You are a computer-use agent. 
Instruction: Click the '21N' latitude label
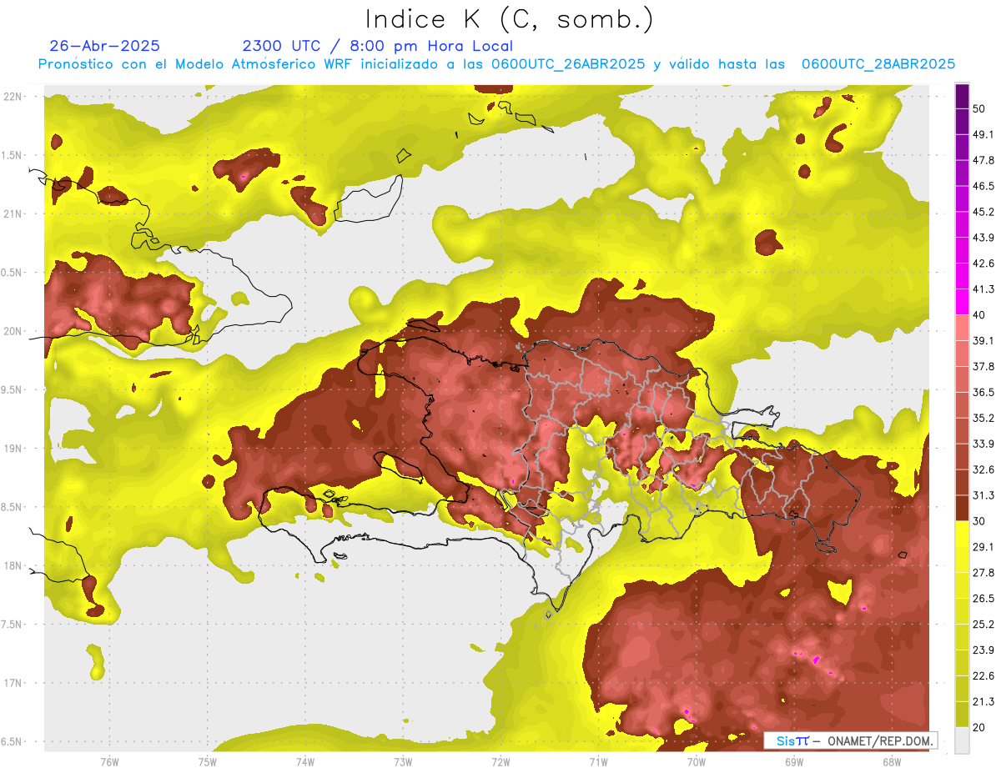(x=13, y=213)
